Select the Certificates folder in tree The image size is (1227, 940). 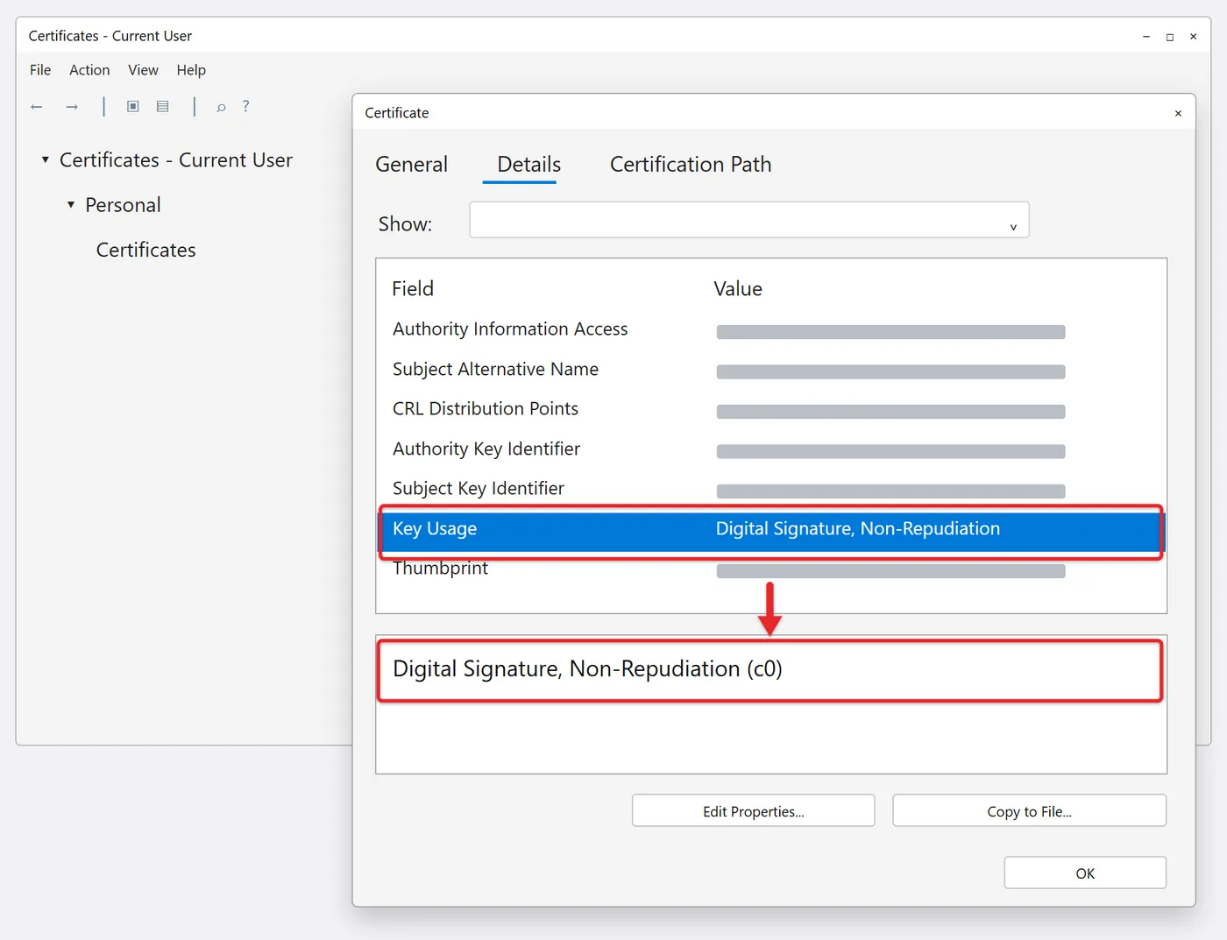click(x=145, y=250)
